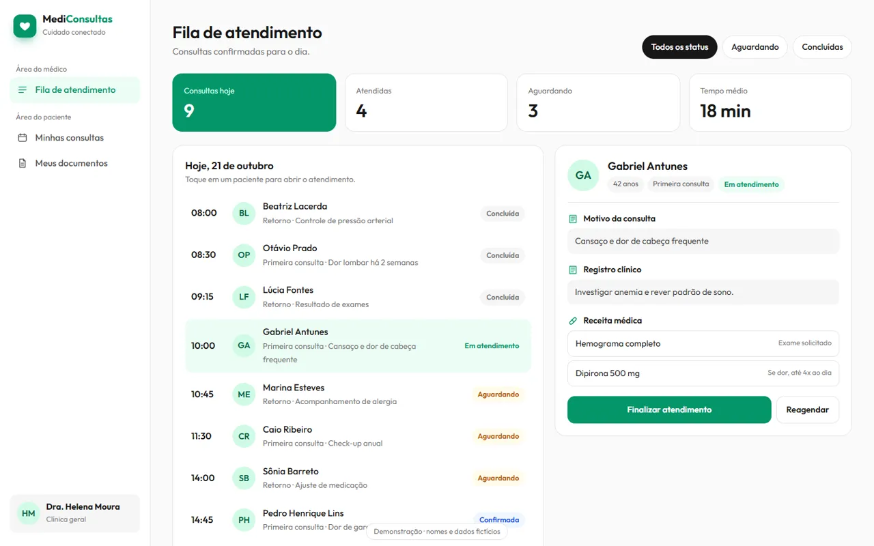Click the Dipirona 500 mg prescription item

coord(703,373)
